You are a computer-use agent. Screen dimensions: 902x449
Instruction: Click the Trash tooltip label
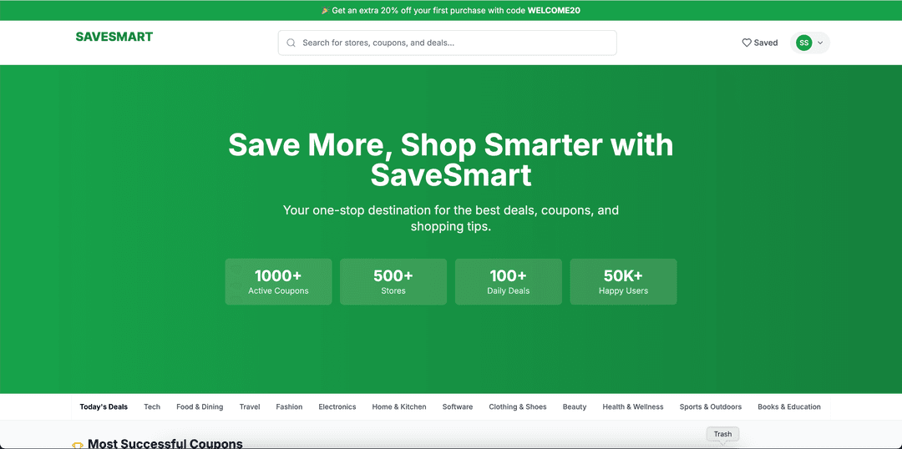(x=722, y=434)
